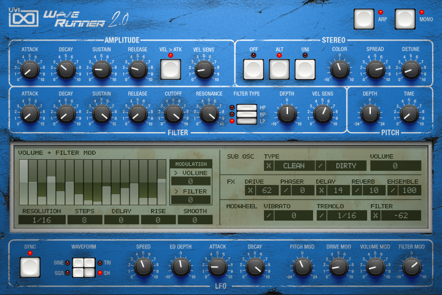
Task: Select the BP filter type
Action: tap(247, 114)
